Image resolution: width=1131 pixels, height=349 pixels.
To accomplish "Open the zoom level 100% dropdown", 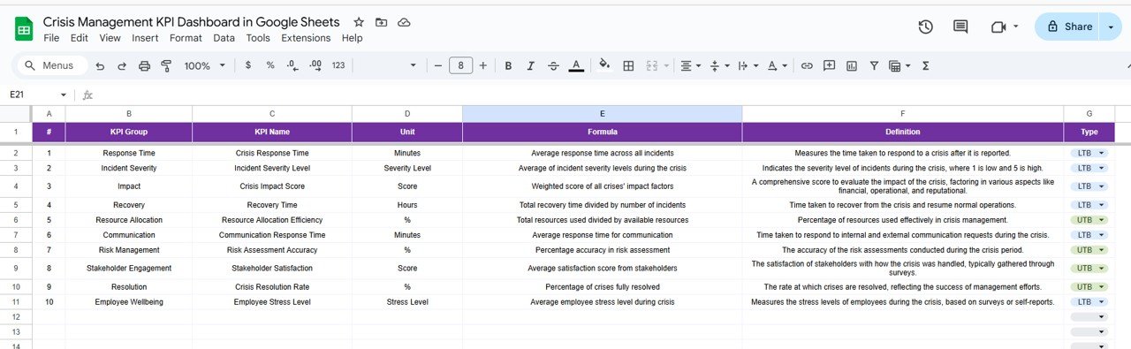I will point(205,65).
